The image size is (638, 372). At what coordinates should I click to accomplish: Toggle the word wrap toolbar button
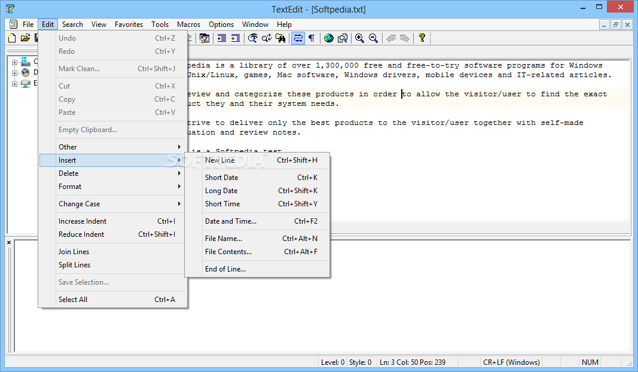298,38
